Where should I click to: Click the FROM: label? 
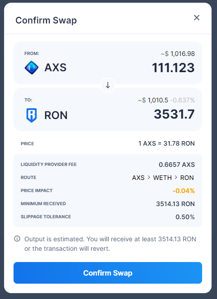pos(32,54)
